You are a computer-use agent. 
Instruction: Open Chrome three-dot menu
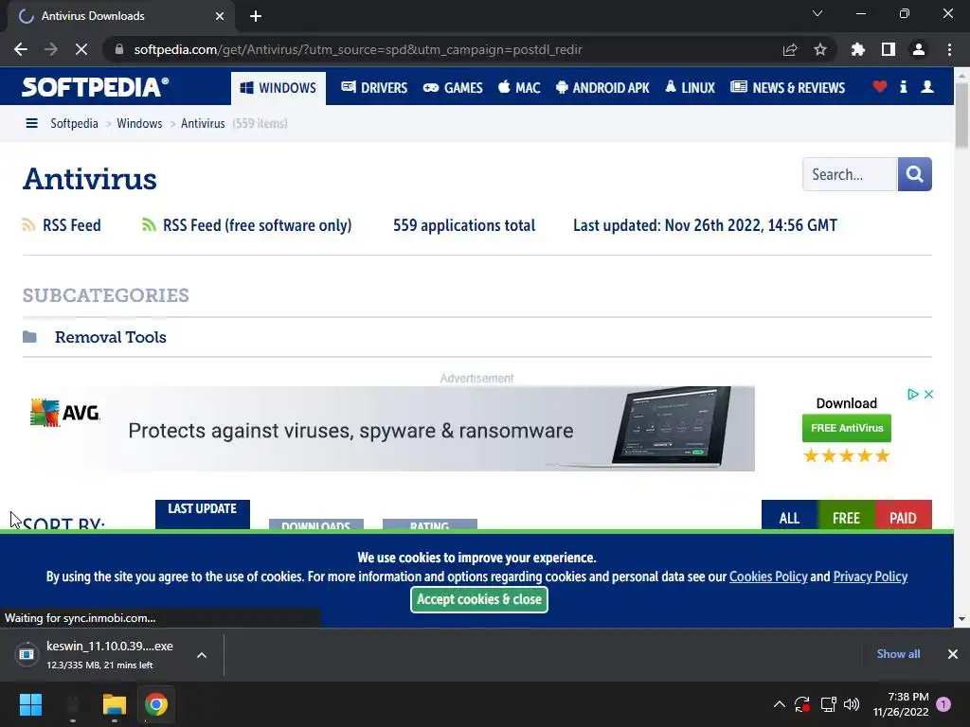(x=949, y=49)
